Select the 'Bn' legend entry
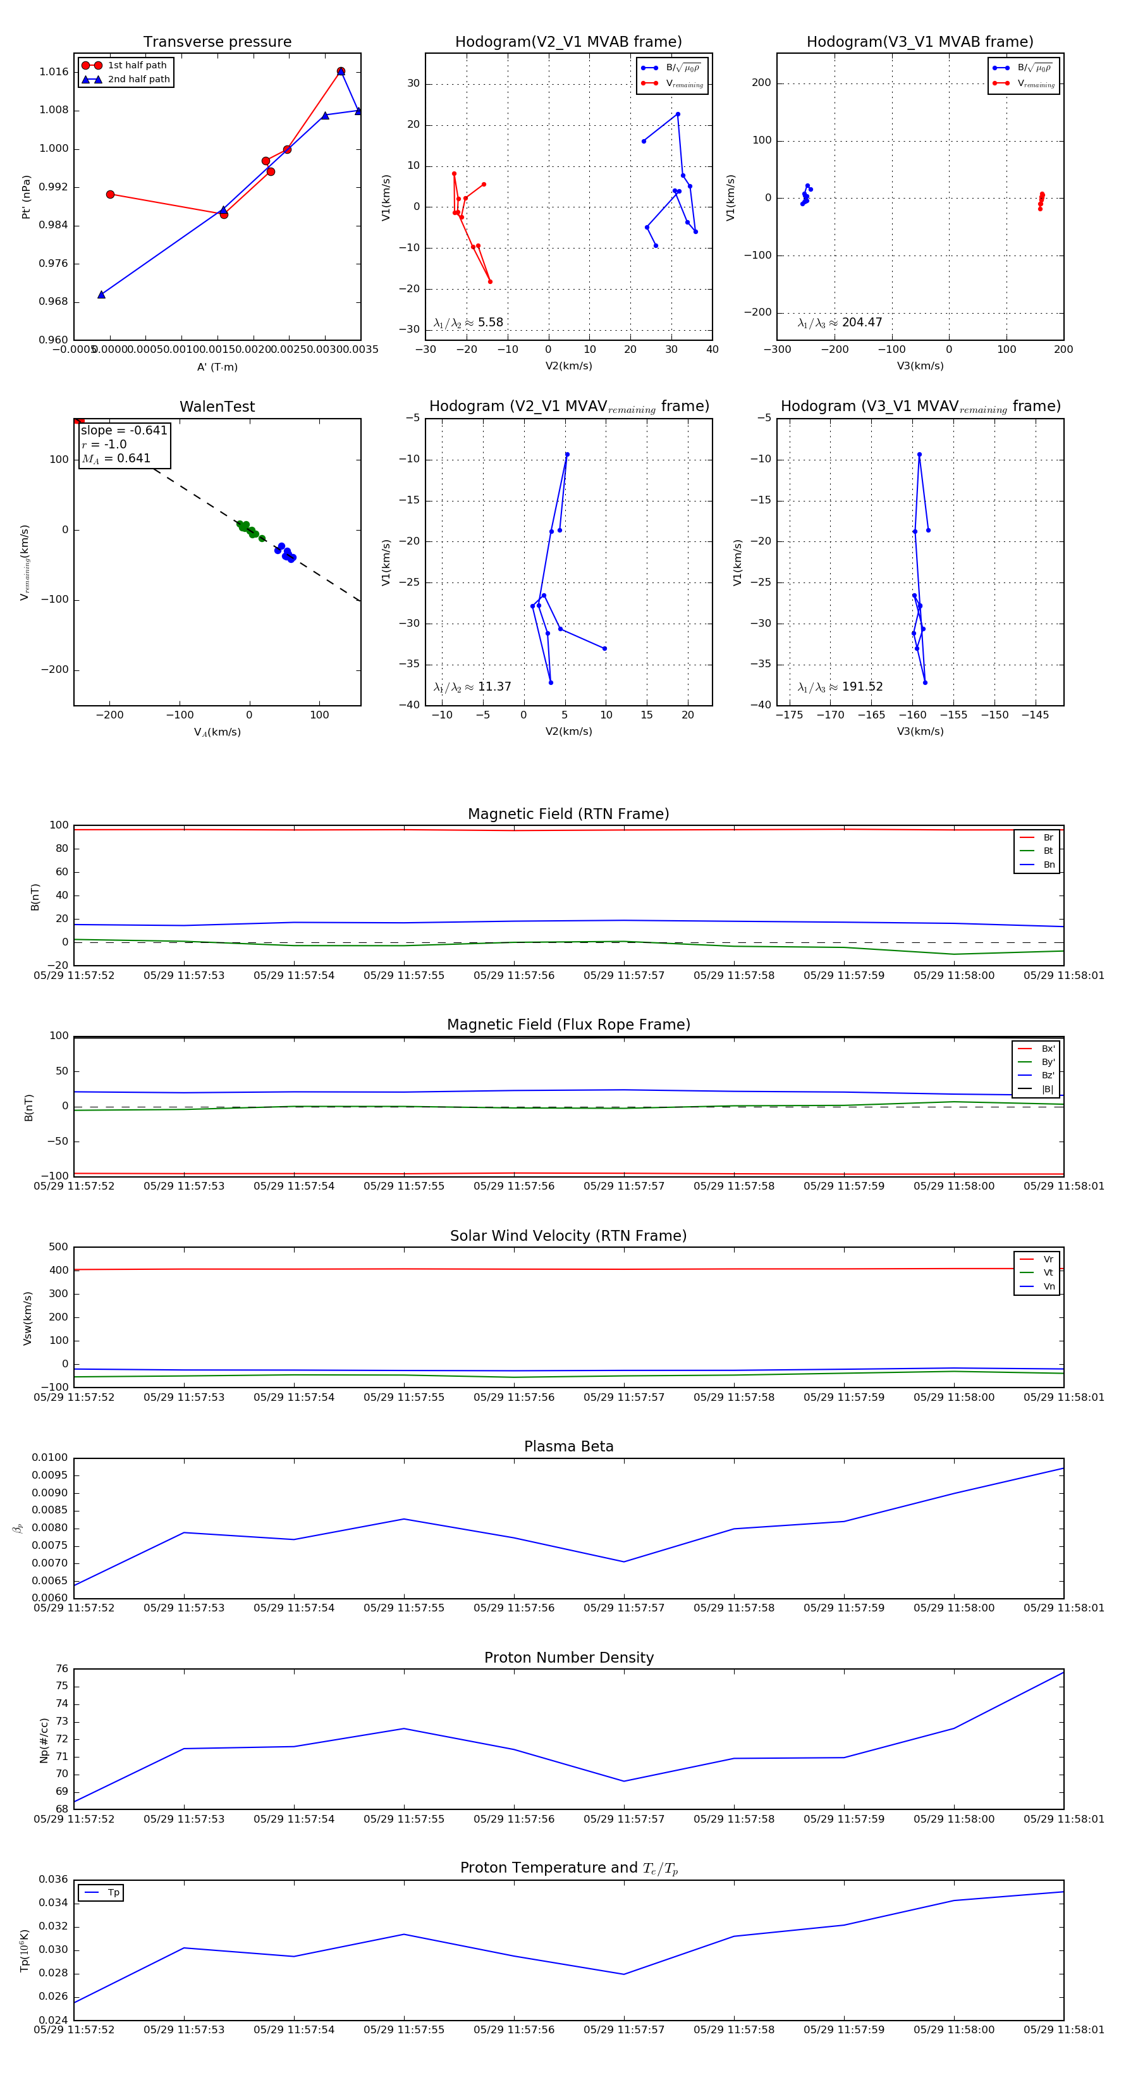The width and height of the screenshot is (1138, 2087). [x=1037, y=865]
